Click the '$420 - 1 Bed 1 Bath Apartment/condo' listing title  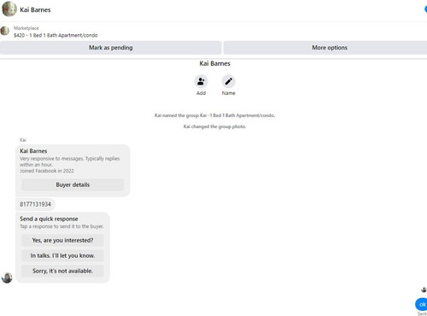(x=56, y=35)
